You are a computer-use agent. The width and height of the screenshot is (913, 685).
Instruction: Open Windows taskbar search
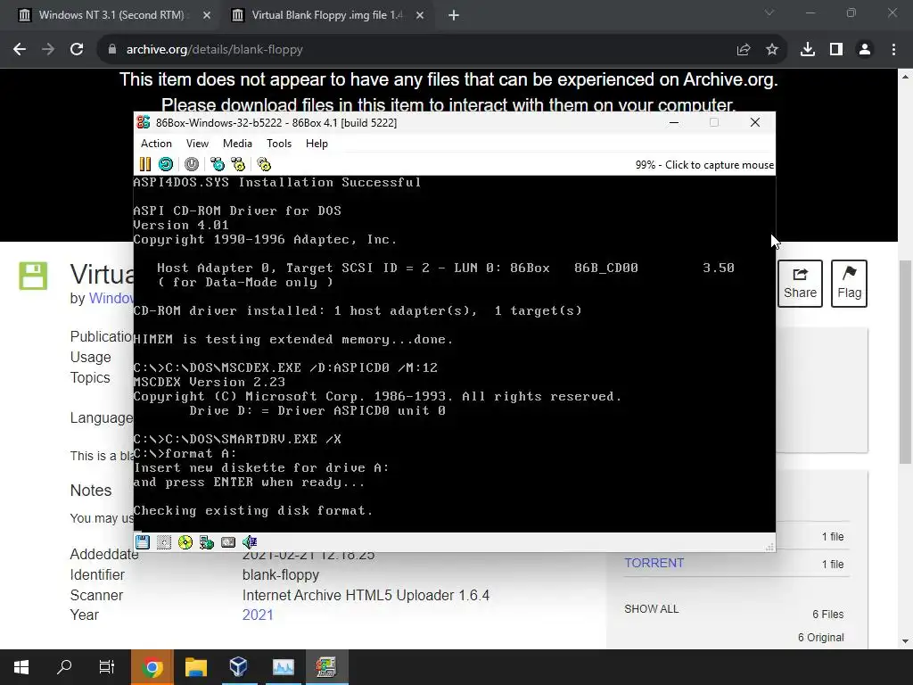coord(64,667)
